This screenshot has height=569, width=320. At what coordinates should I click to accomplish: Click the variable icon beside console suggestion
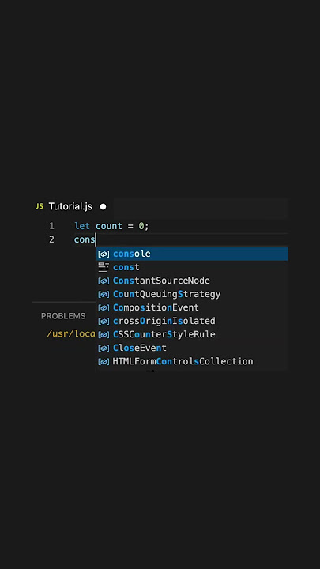(x=104, y=254)
